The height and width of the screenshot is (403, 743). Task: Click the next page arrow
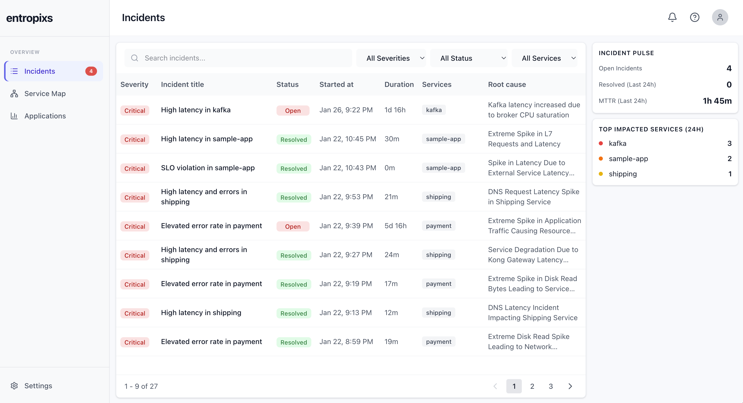(570, 386)
